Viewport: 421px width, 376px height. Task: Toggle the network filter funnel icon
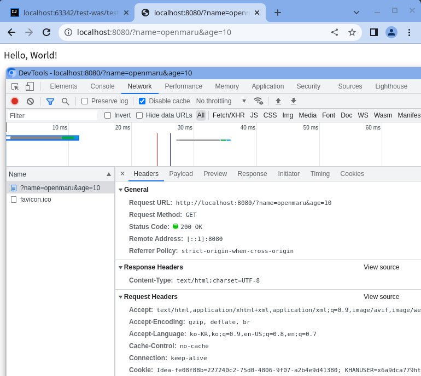pos(50,101)
